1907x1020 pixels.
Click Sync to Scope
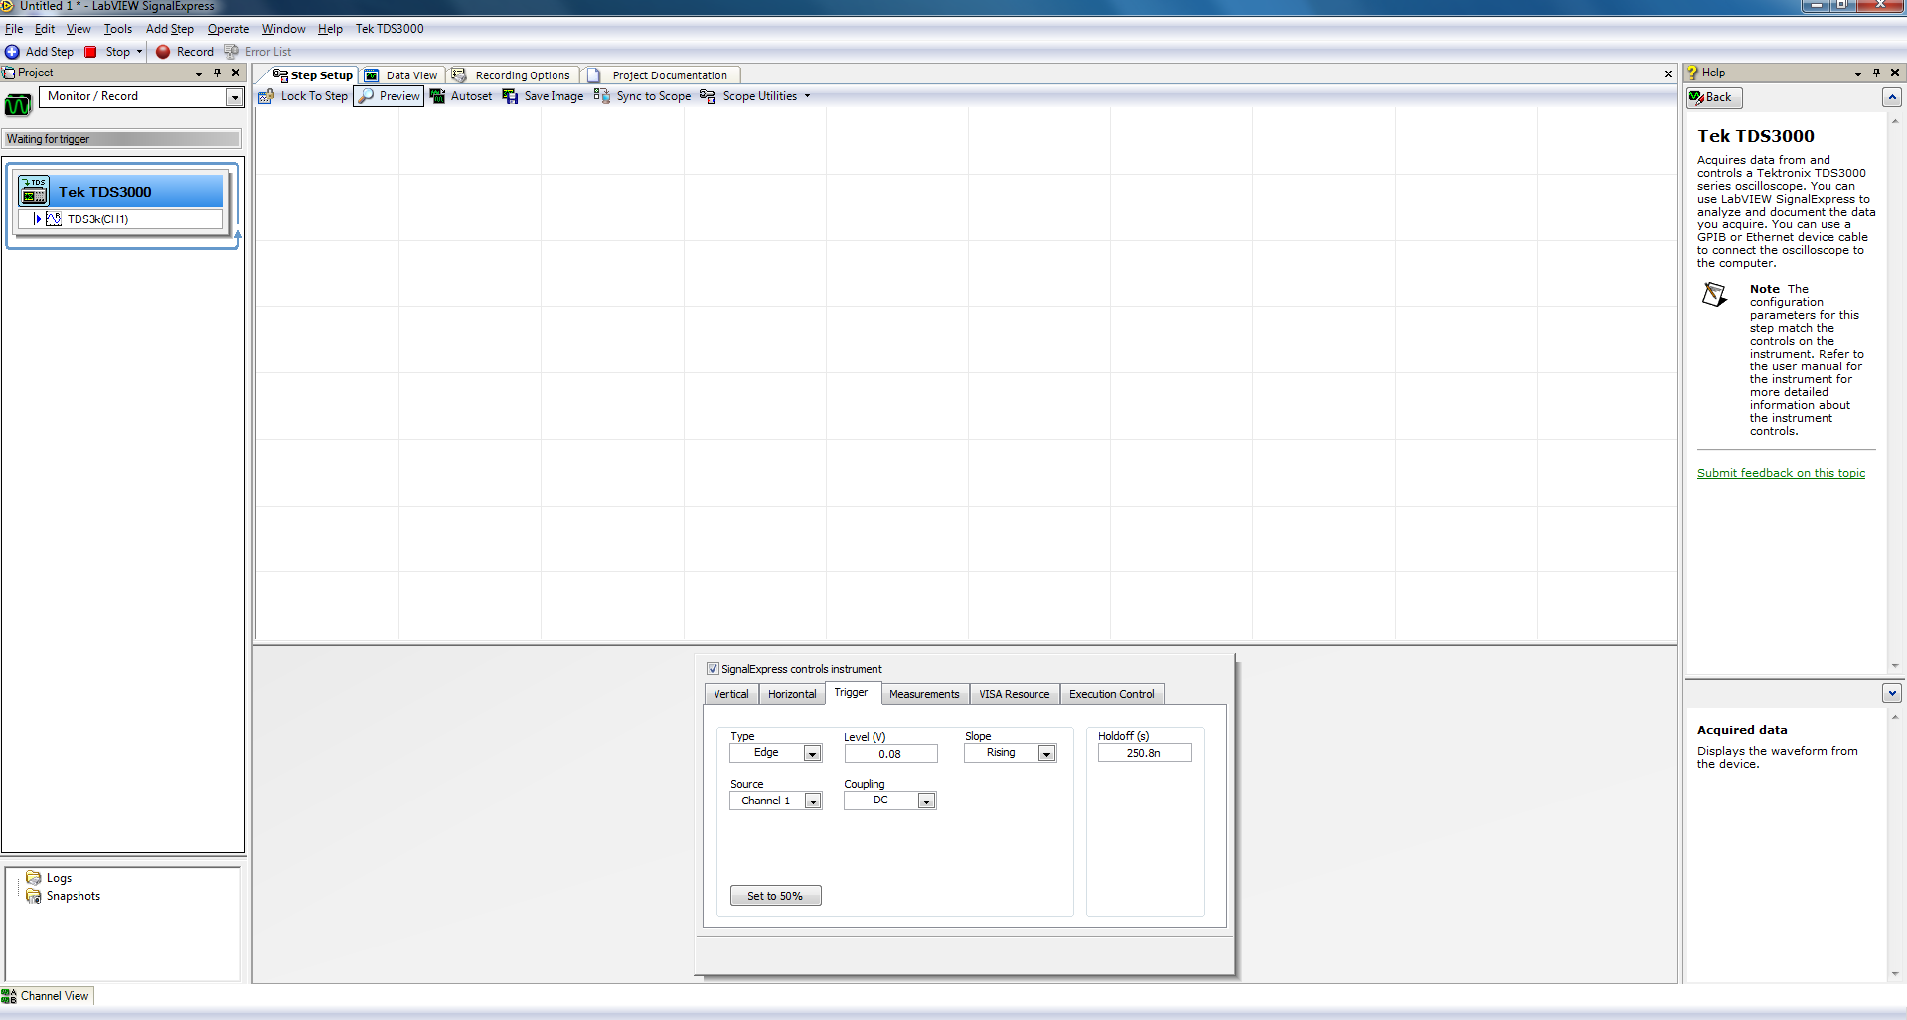[x=642, y=96]
